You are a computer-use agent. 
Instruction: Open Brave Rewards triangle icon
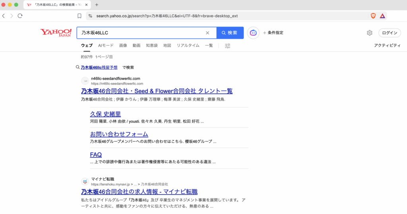tap(382, 16)
